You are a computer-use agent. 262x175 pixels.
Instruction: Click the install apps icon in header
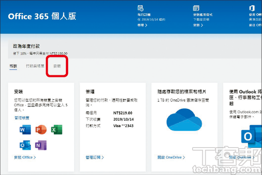[196, 8]
